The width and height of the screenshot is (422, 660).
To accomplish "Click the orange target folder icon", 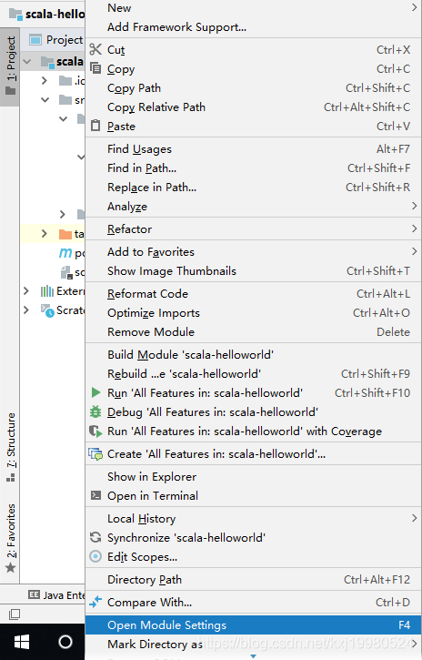I will tap(65, 234).
